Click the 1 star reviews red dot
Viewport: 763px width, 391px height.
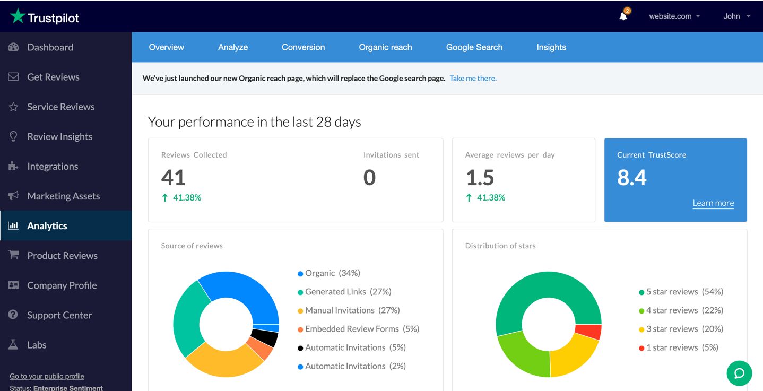(x=641, y=348)
